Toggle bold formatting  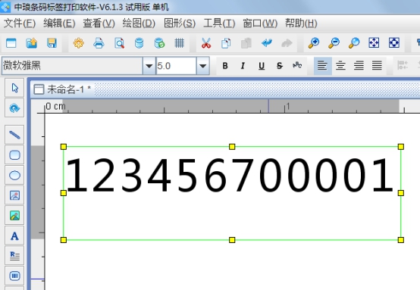point(225,66)
